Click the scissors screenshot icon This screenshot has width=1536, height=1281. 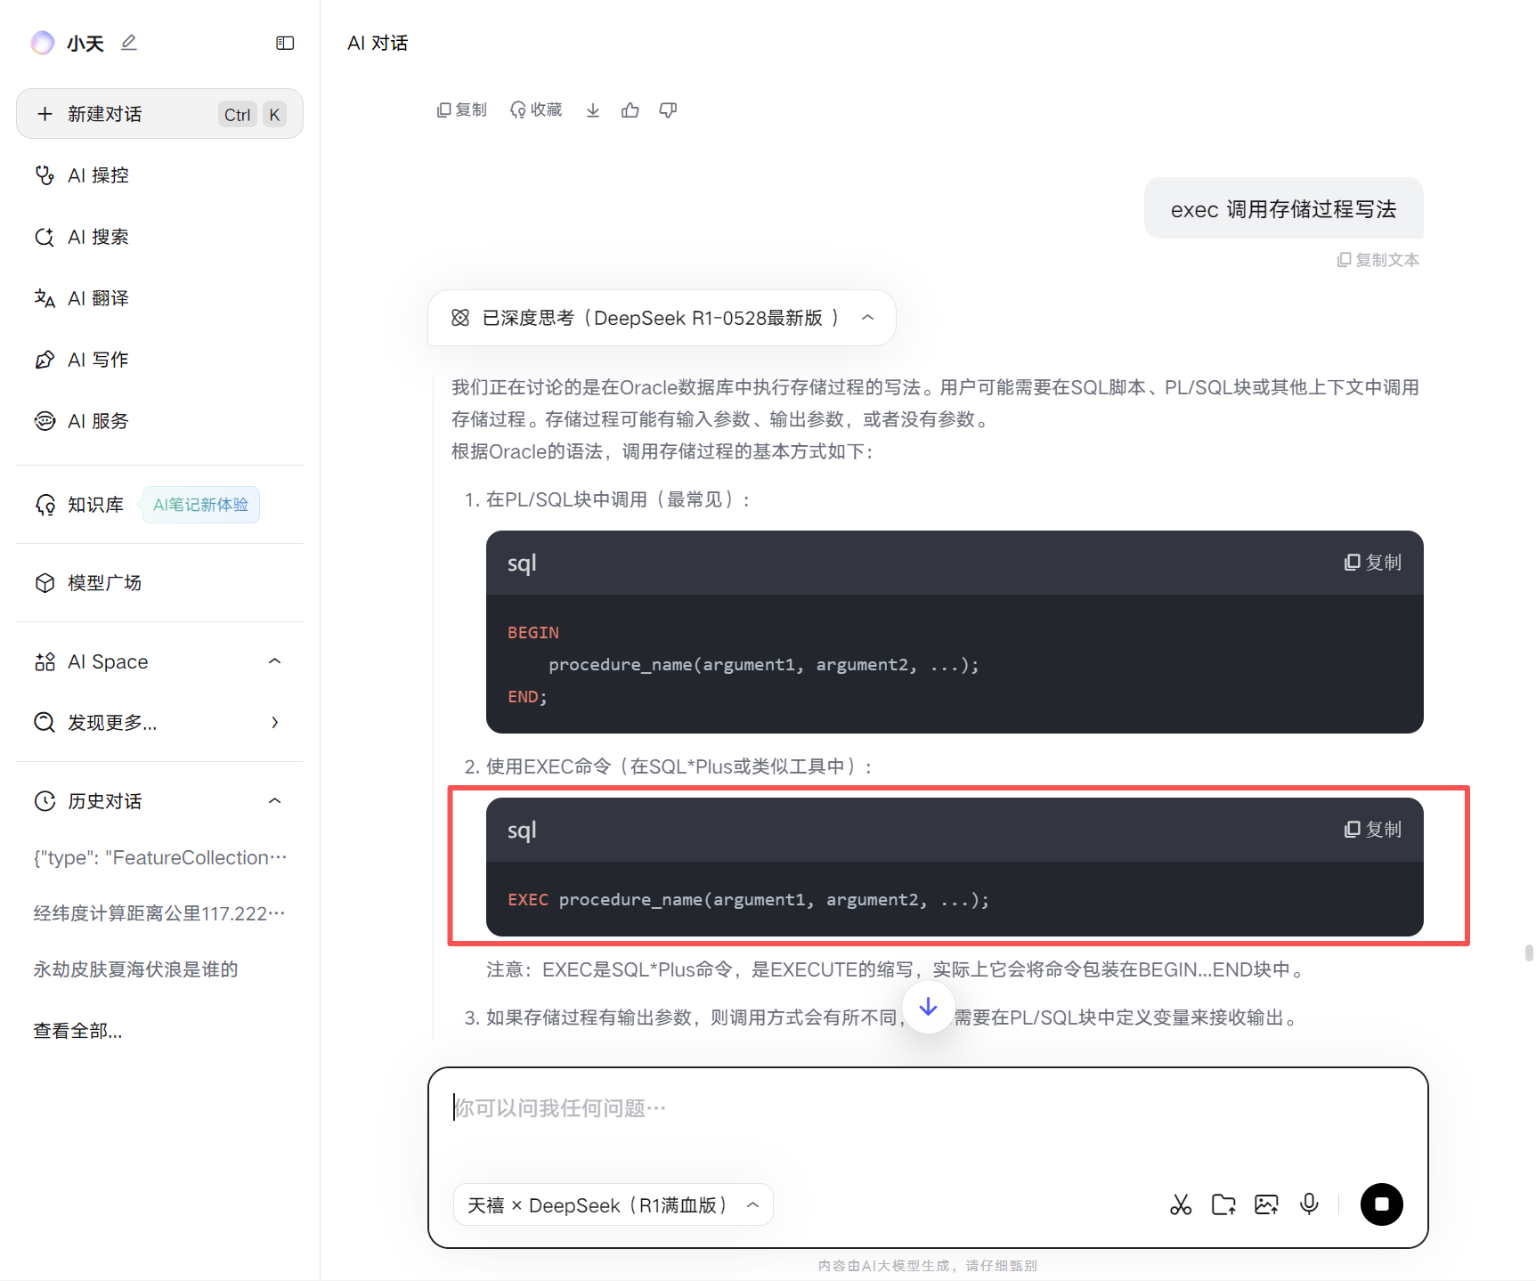click(x=1181, y=1204)
